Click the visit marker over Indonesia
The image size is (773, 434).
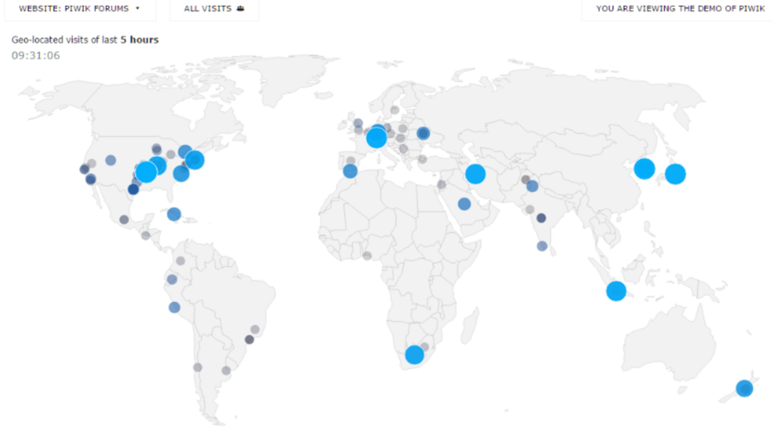pyautogui.click(x=615, y=290)
